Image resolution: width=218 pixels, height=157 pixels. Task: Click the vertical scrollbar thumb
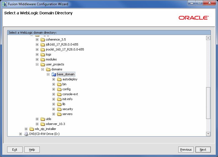208,103
